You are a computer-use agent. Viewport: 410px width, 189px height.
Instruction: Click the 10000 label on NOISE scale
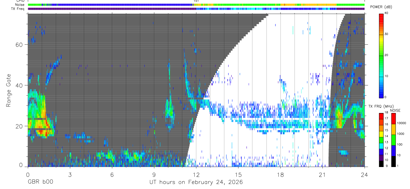click(402, 123)
